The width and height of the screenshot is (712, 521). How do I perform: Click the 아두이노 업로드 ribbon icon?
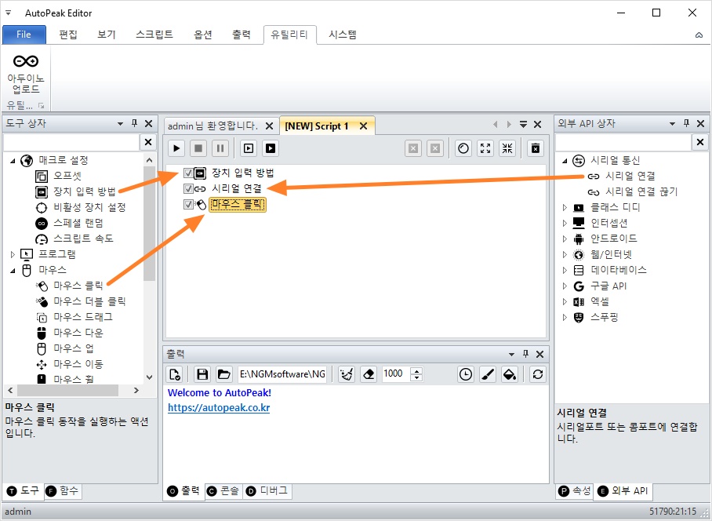tap(26, 74)
